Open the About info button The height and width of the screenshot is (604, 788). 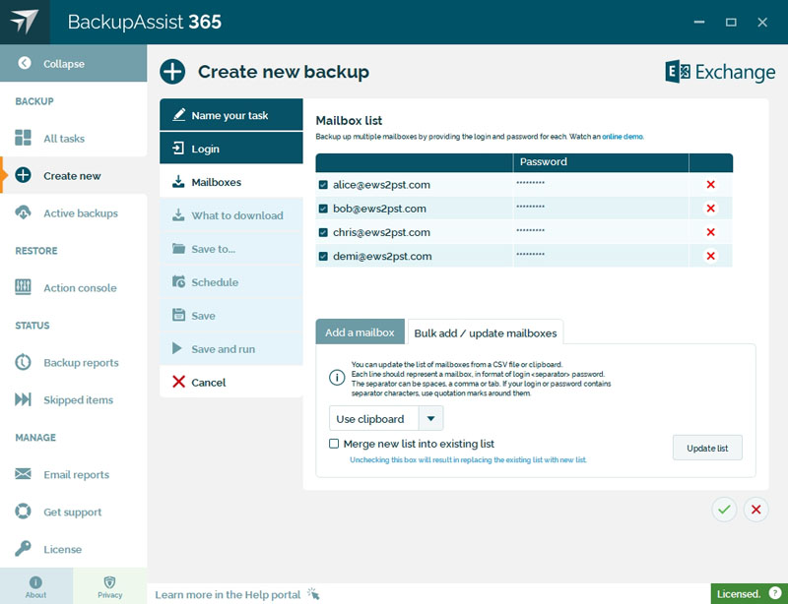tap(36, 586)
